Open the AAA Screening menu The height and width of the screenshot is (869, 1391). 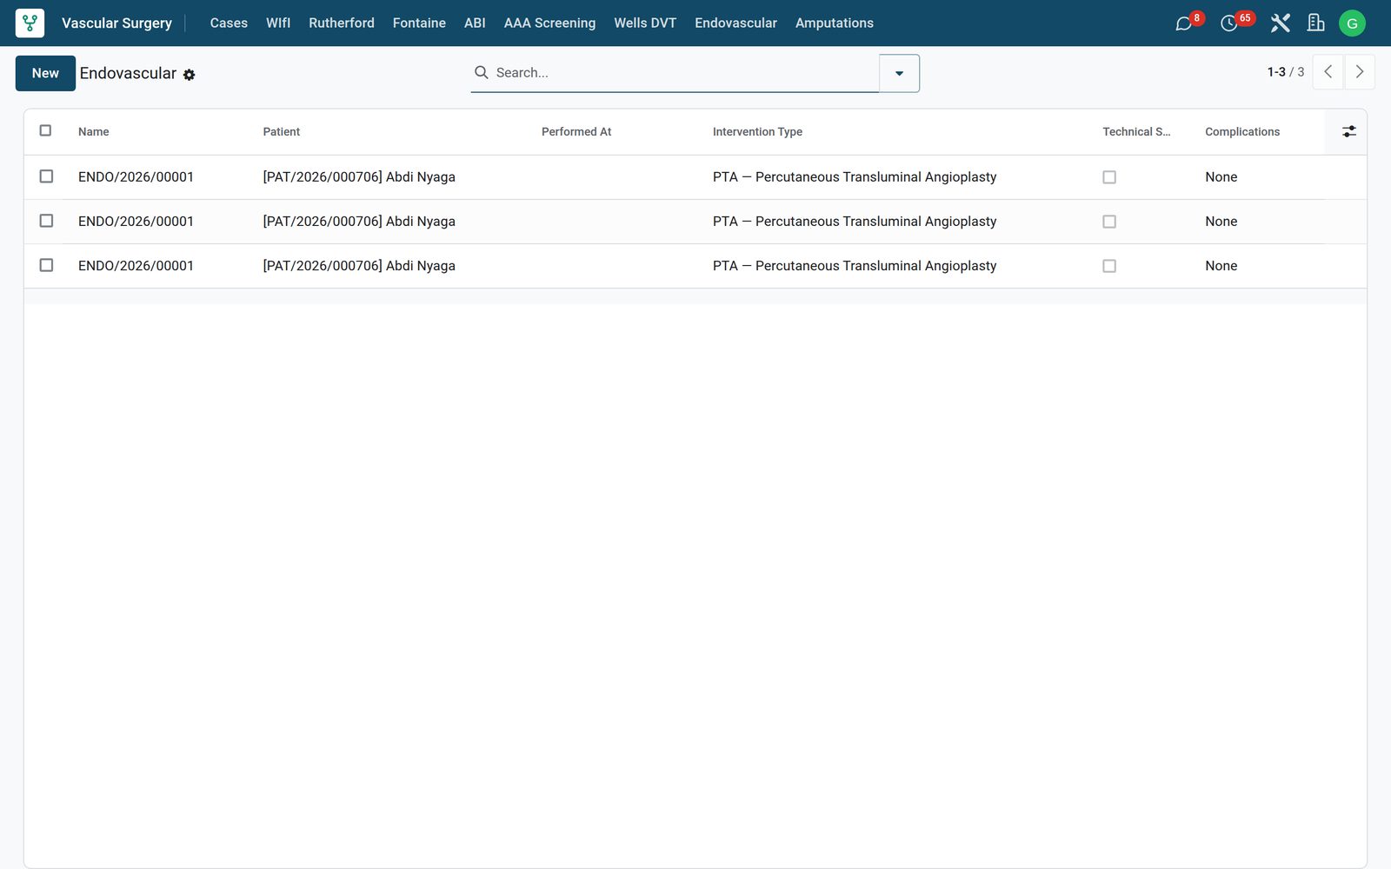(549, 23)
